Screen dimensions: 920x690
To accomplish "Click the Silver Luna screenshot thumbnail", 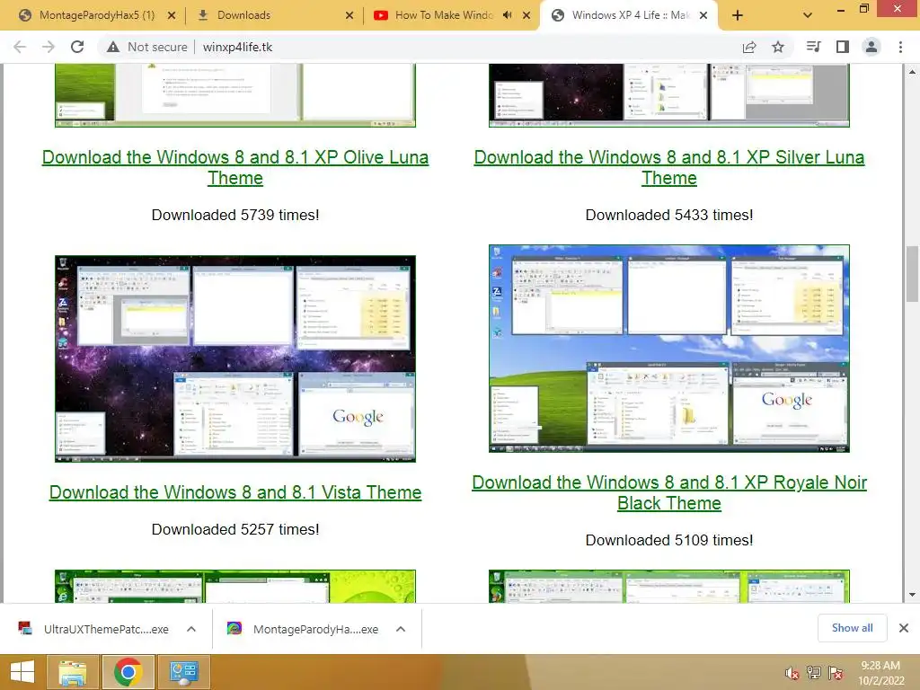I will coord(668,95).
